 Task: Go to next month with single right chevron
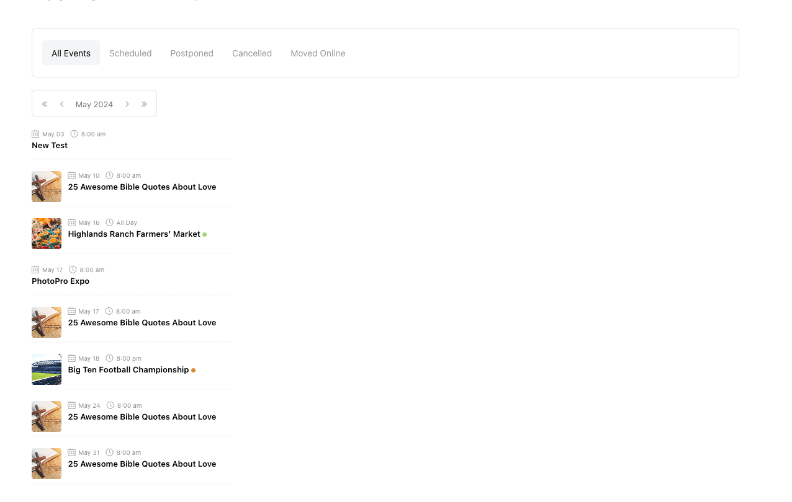(x=127, y=104)
